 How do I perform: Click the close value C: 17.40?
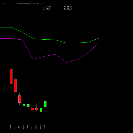point(47,7)
